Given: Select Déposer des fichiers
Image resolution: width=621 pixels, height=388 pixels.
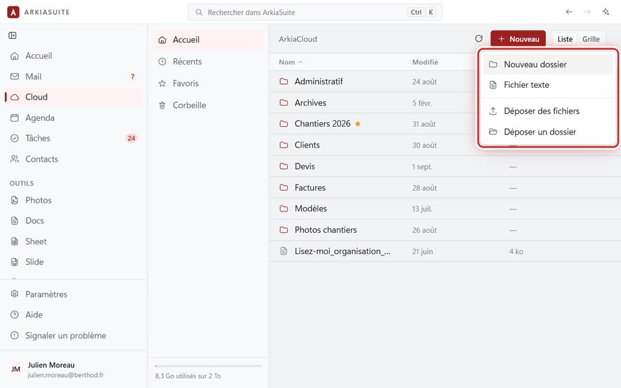Looking at the screenshot, I should (548, 111).
